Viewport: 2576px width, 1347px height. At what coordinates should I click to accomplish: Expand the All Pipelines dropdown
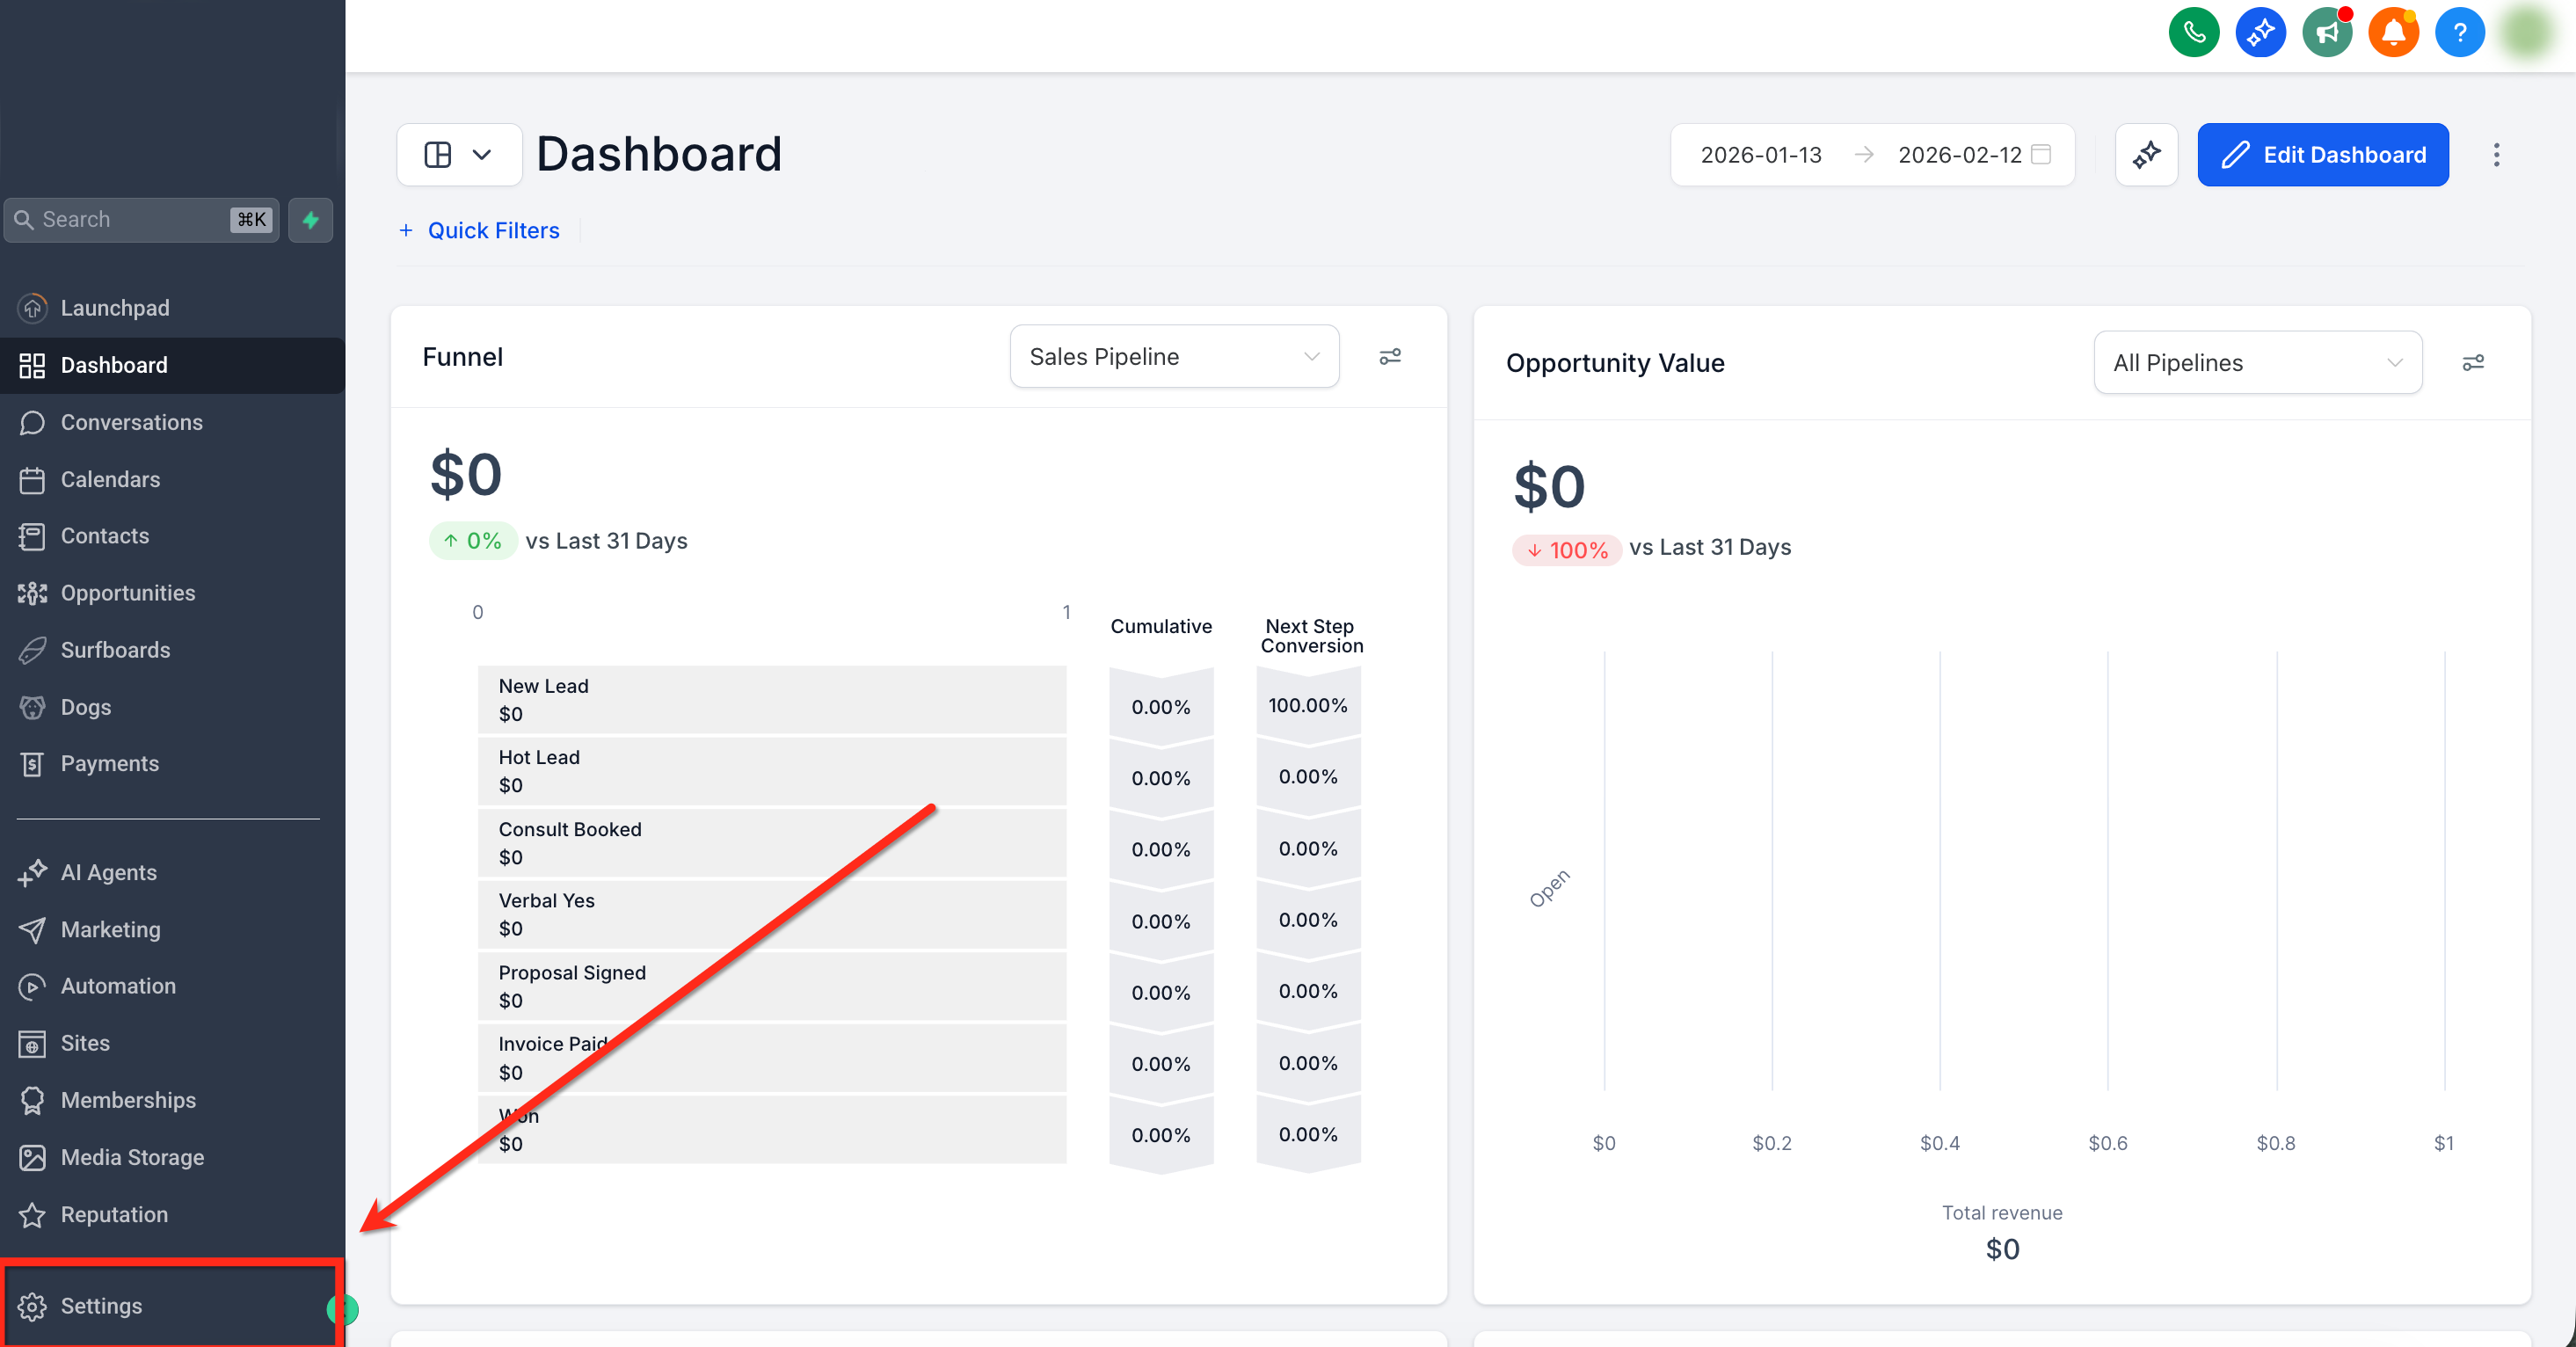(2257, 363)
